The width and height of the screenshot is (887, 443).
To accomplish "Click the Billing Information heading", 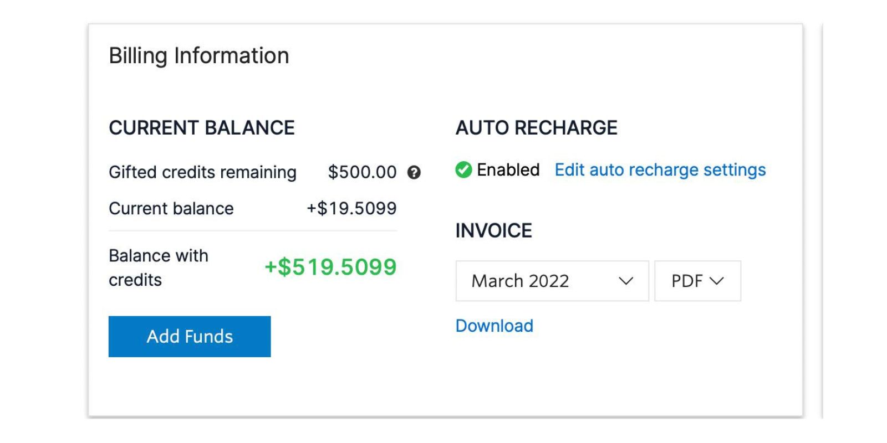I will pyautogui.click(x=199, y=56).
